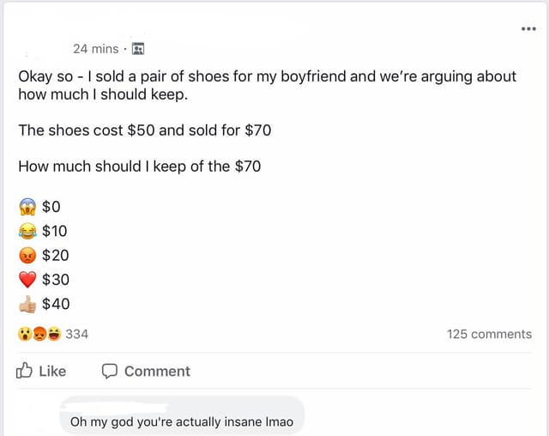Click the Like thumbs-up button

tap(41, 371)
